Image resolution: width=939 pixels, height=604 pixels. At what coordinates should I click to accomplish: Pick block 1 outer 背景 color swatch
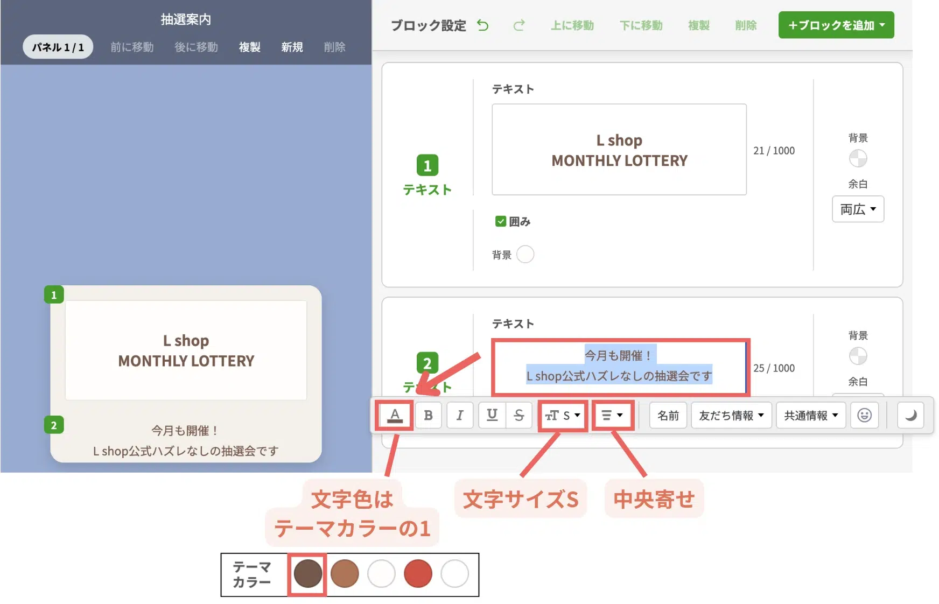pyautogui.click(x=858, y=159)
